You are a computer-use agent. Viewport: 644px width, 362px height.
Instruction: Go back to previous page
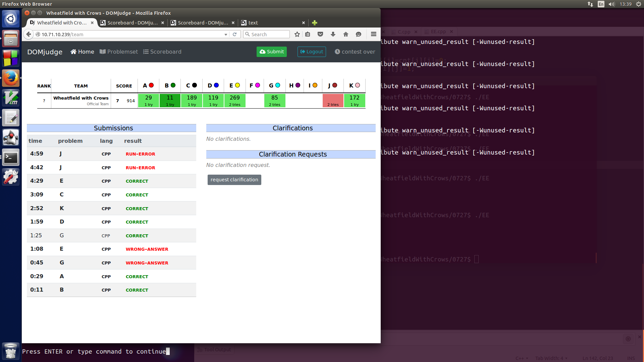tap(29, 34)
